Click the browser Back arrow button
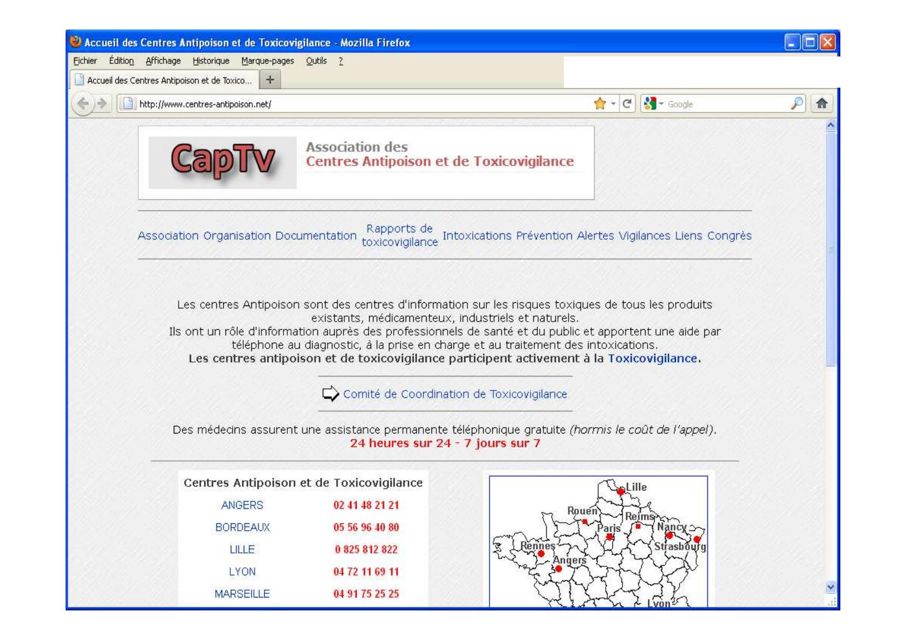Image resolution: width=906 pixels, height=640 pixels. (82, 103)
